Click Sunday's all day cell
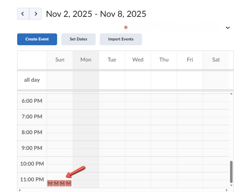This screenshot has height=192, width=241. (x=60, y=80)
